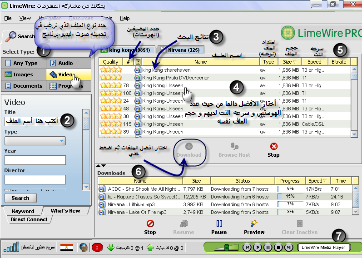Click the red shared files counter
The image size is (362, 258).
97,248
